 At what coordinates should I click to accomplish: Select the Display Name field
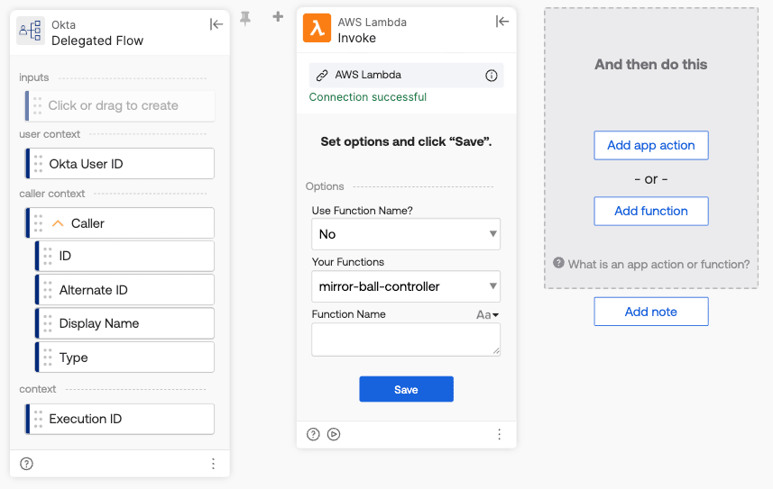point(124,323)
